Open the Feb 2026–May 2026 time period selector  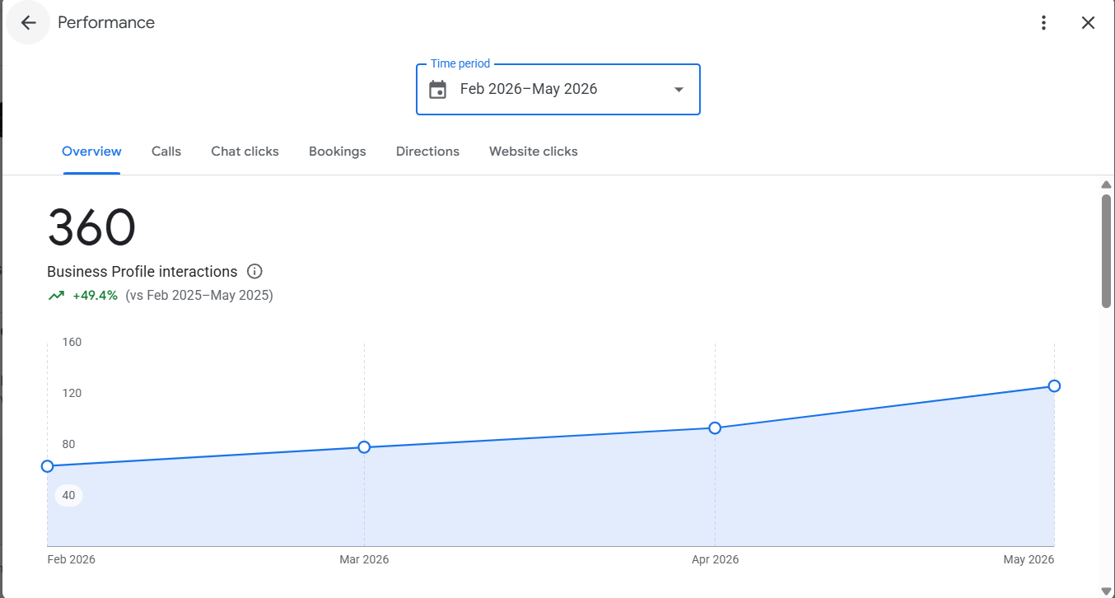click(x=558, y=89)
